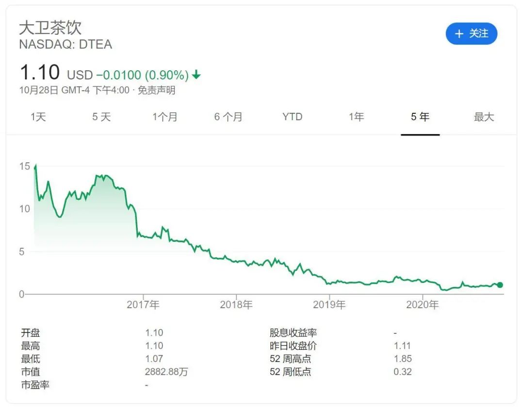Click the 关注 follow button
The image size is (524, 408).
click(x=472, y=34)
